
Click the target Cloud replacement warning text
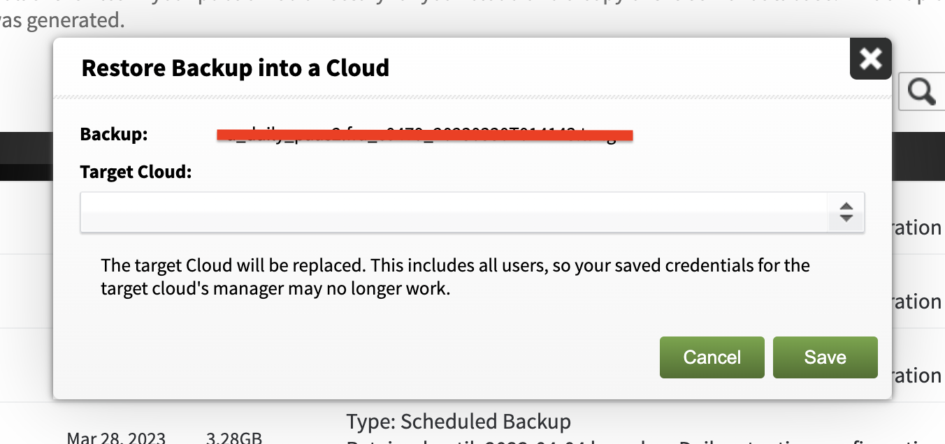click(455, 277)
